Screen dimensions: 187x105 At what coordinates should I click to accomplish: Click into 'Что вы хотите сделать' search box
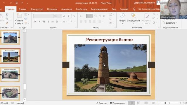(x=148, y=9)
